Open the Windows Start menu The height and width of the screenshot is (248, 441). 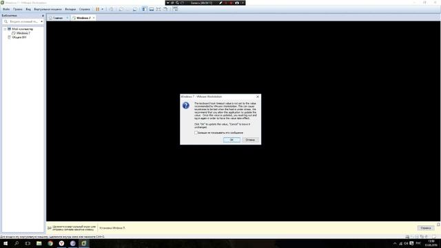click(6, 243)
